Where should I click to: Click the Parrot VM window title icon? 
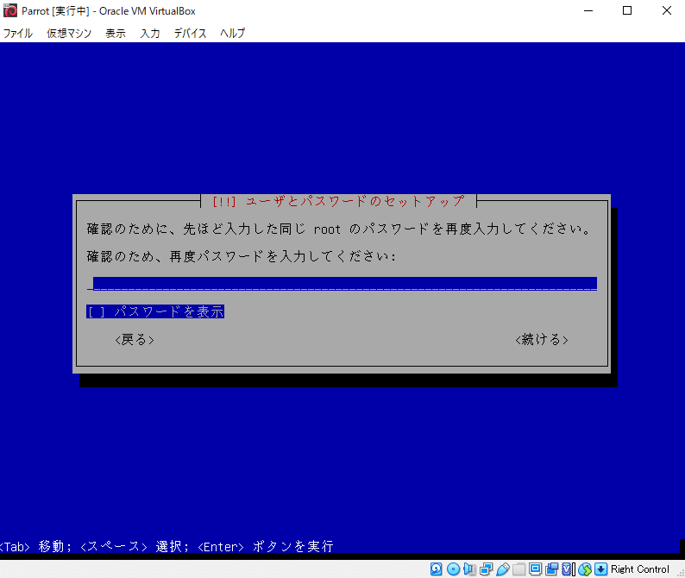[x=10, y=10]
